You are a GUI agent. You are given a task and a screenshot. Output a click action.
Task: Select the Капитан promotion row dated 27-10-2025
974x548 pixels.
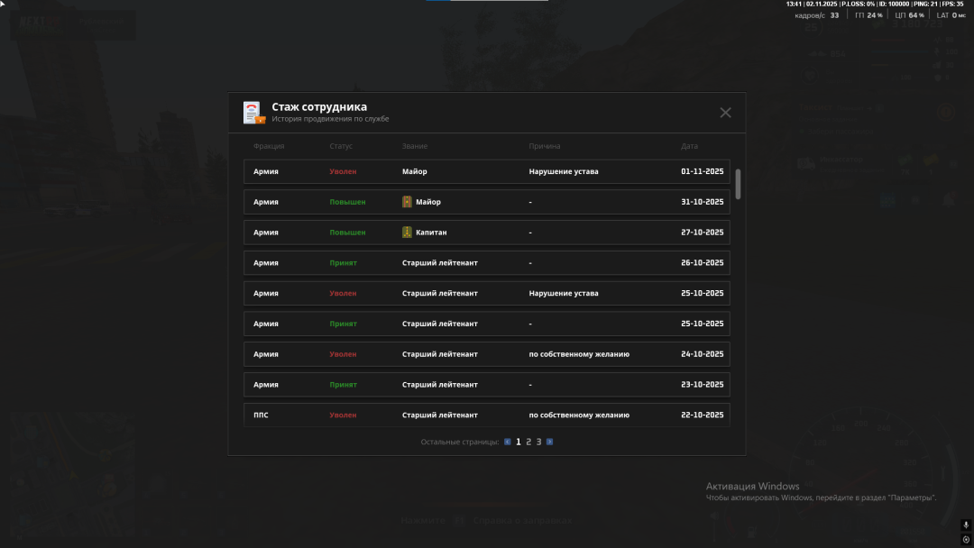(487, 233)
